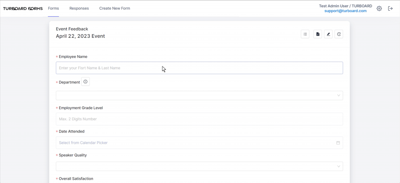The image size is (400, 183).
Task: Show the Department info icon tooltip
Action: 85,82
